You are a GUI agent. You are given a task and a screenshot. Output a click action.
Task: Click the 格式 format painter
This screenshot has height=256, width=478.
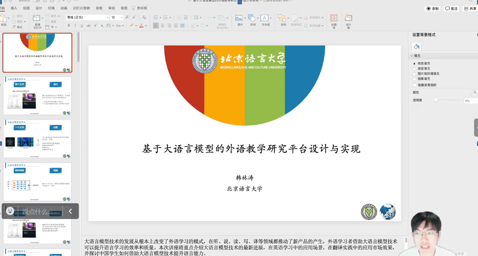tap(17, 27)
